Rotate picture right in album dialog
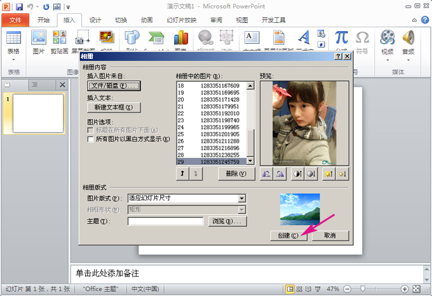432x296 pixels. pos(280,174)
